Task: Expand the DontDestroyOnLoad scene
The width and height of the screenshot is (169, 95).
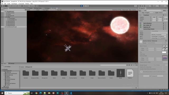Action: point(4,27)
